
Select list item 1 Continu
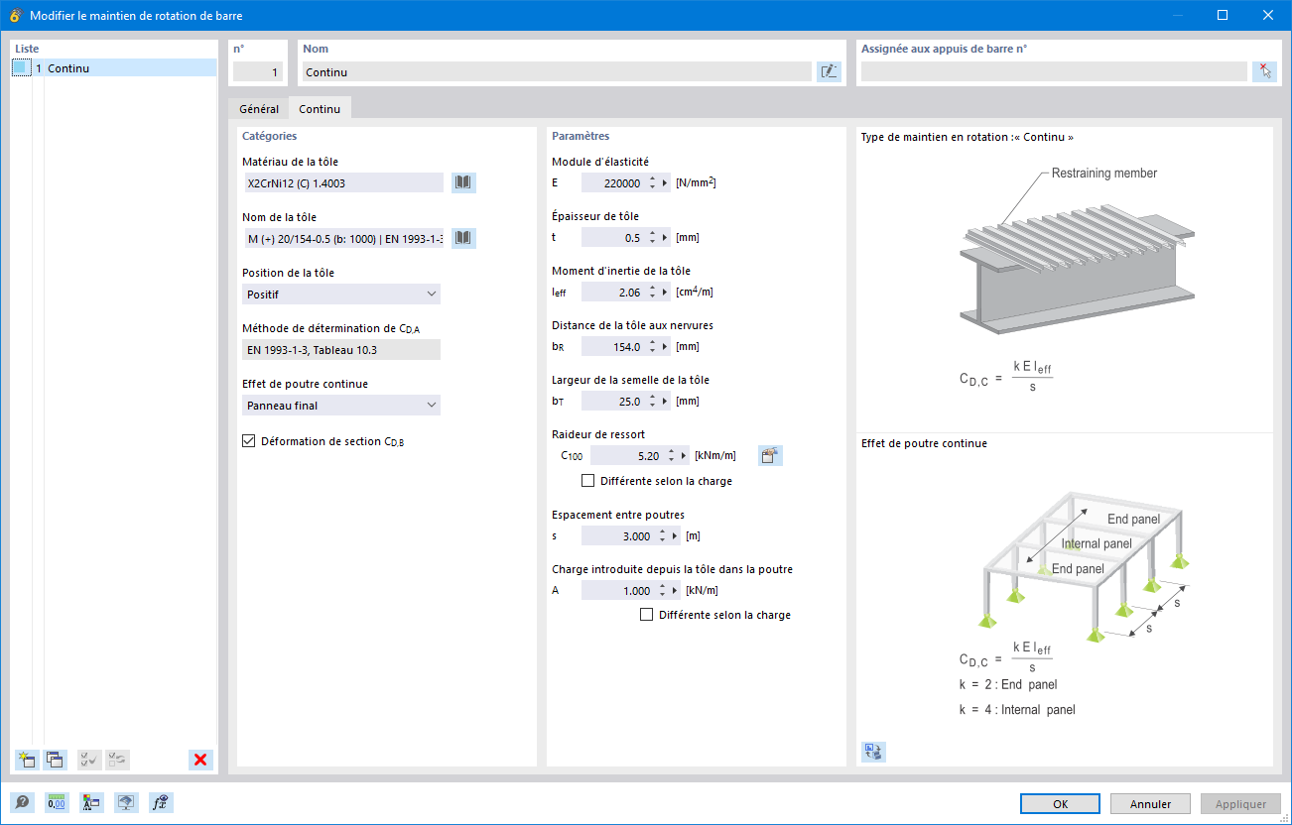(x=114, y=68)
